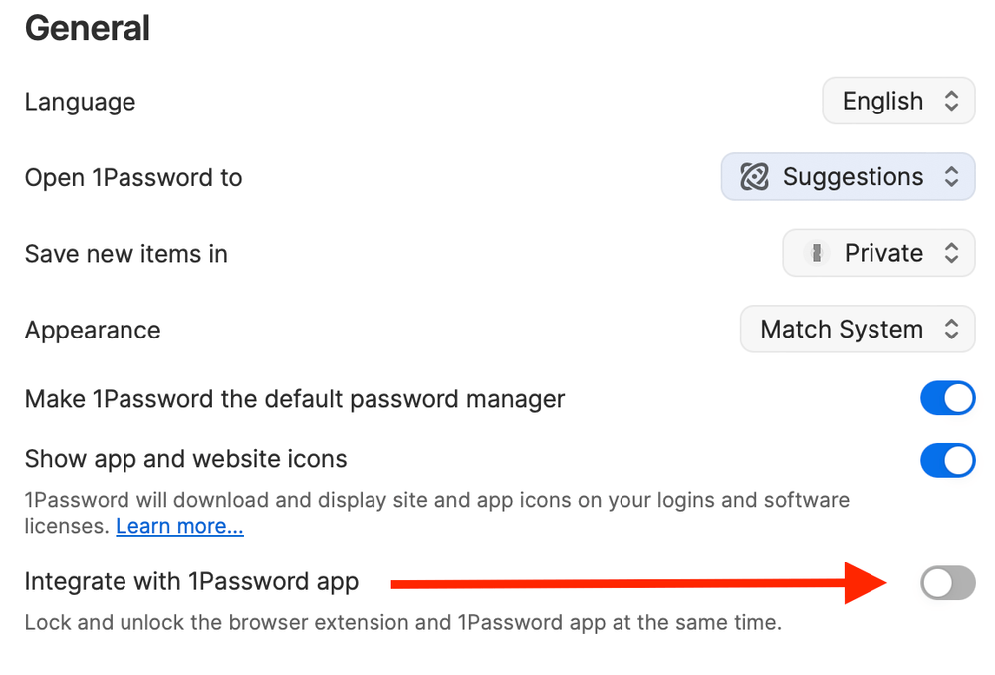Image resolution: width=995 pixels, height=675 pixels.
Task: Open the Save new items in Private dropdown
Action: tap(878, 253)
